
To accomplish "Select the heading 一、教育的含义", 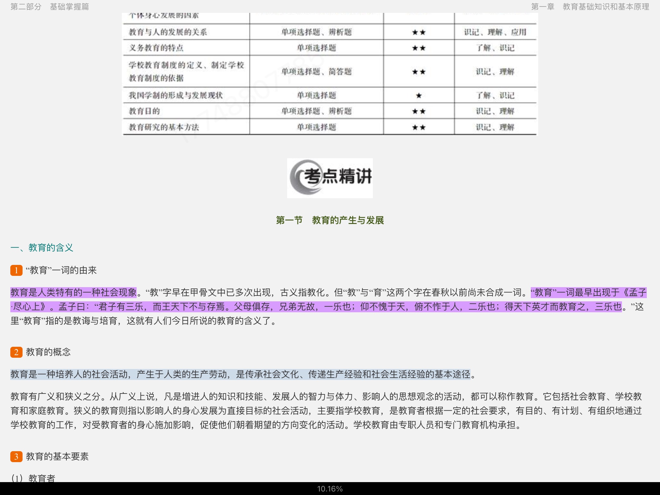I will [42, 247].
